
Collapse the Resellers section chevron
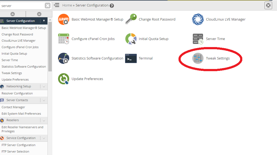point(44,120)
